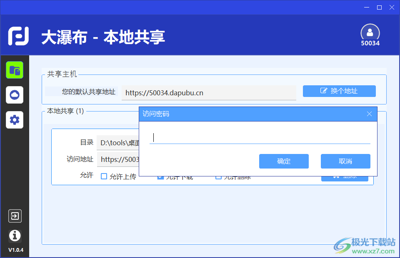
Task: Open settings via the gear icon
Action: (x=15, y=120)
